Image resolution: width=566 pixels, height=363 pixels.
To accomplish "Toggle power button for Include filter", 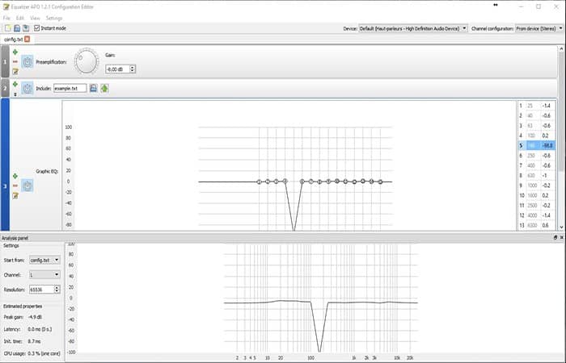I will click(27, 88).
